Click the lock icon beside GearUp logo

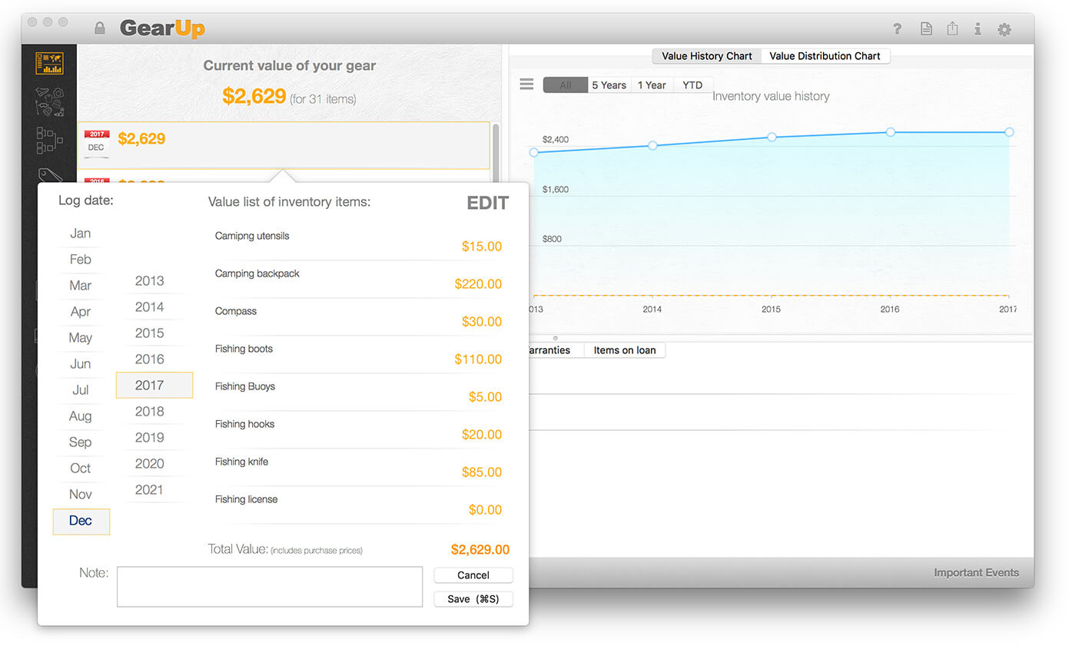coord(99,29)
